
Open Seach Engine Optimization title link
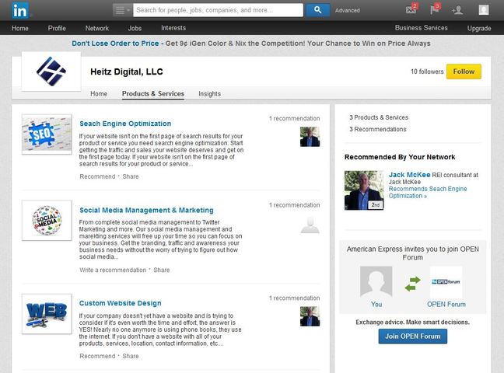point(125,124)
